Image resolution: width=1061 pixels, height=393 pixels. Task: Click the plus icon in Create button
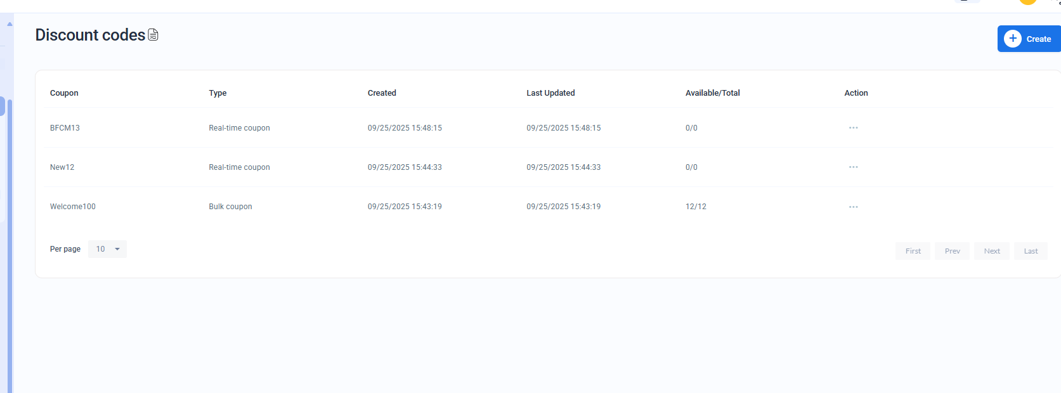click(1013, 39)
